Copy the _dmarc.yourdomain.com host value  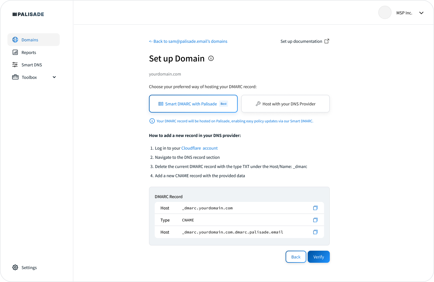(x=315, y=208)
